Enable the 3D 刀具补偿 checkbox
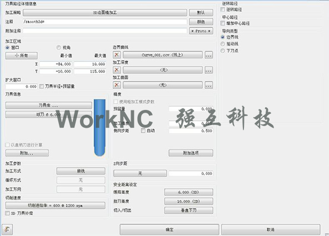 point(8,213)
